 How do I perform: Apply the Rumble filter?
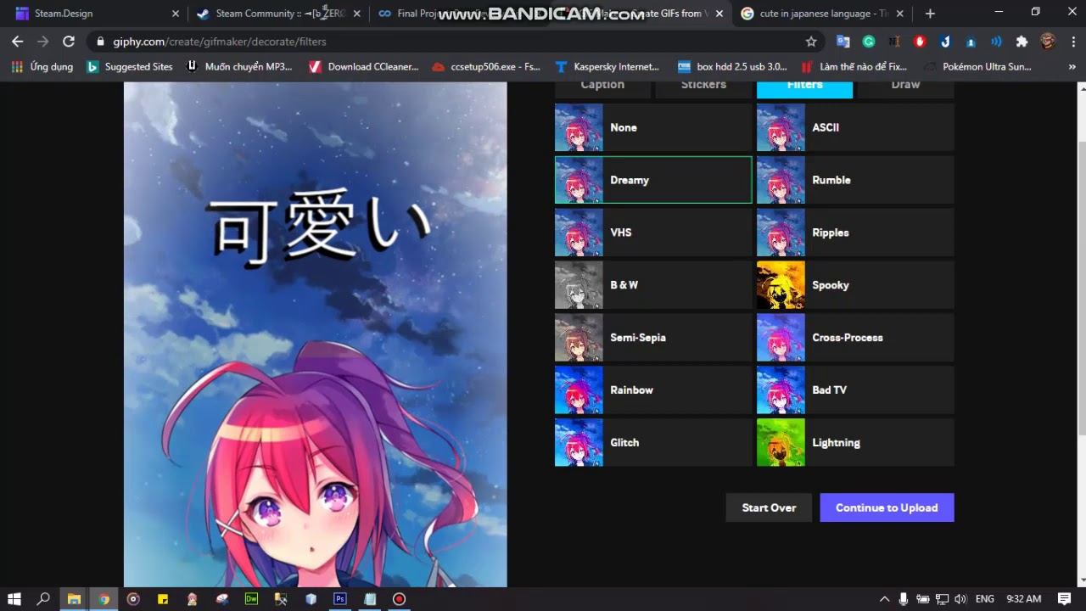coord(855,180)
